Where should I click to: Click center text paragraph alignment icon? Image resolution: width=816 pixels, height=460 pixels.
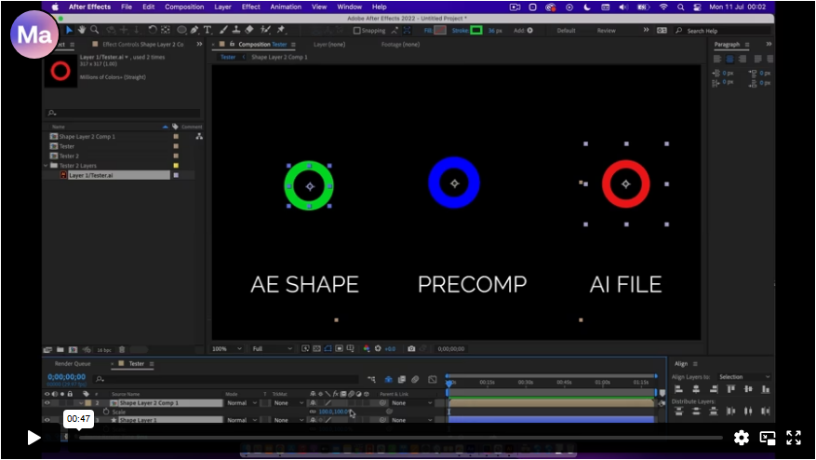click(x=729, y=59)
